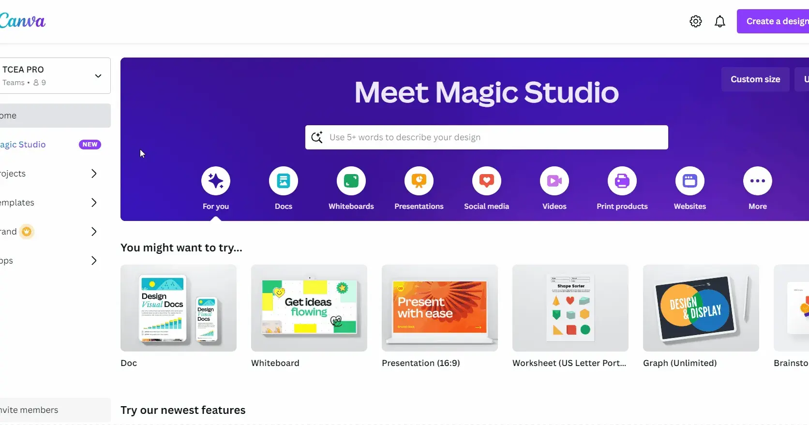Open the Presentation (16:9) thumbnail

(440, 308)
